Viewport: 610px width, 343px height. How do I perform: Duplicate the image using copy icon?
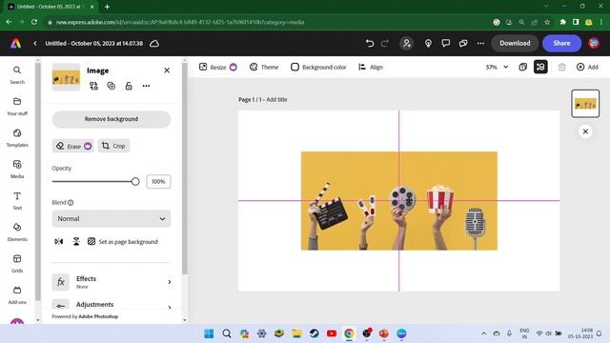(112, 86)
